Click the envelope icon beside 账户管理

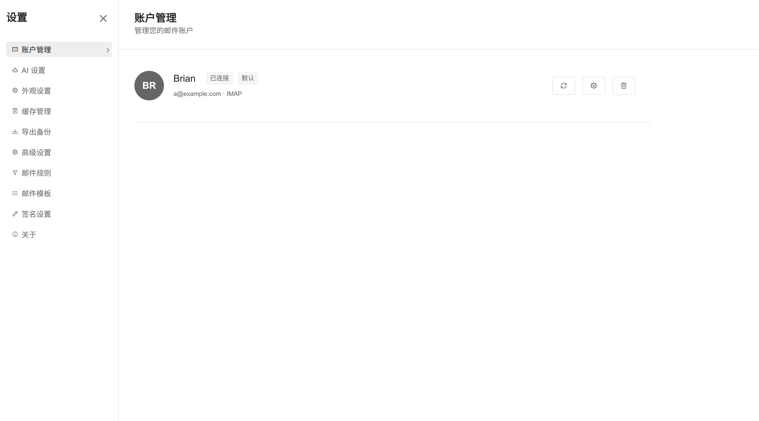(15, 49)
